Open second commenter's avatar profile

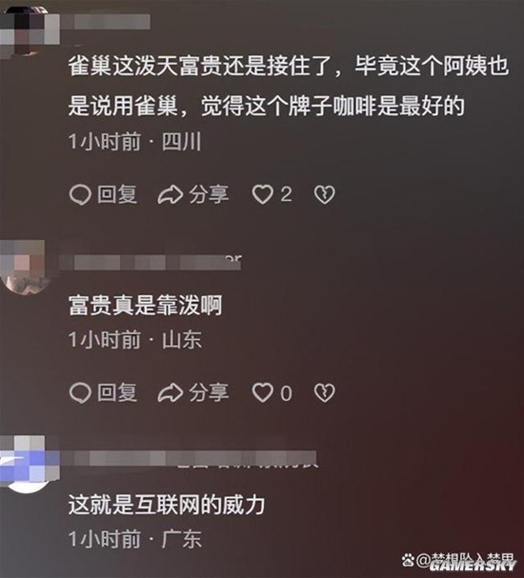click(24, 268)
